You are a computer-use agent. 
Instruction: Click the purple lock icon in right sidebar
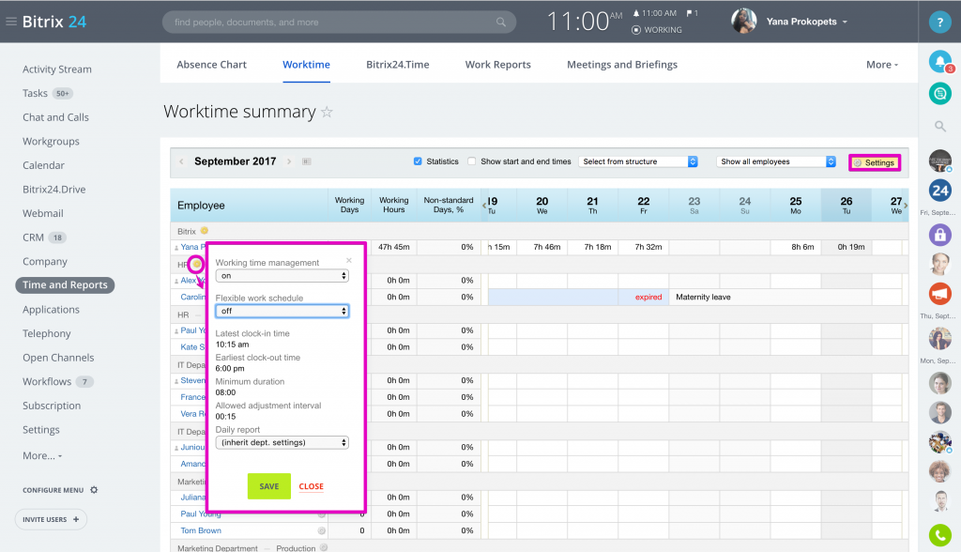939,235
